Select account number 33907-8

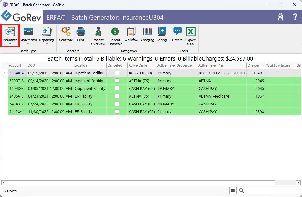pos(17,81)
